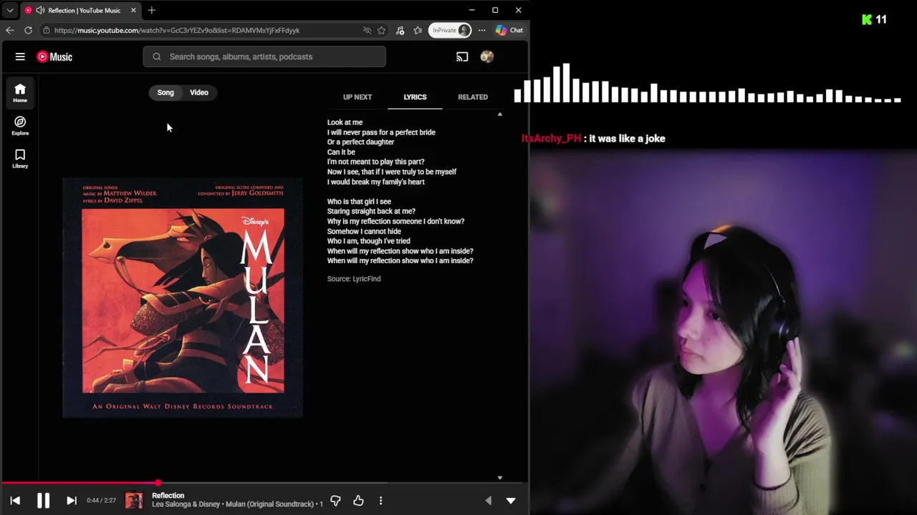The width and height of the screenshot is (917, 515).
Task: Open the Explore section in the sidebar
Action: (20, 125)
